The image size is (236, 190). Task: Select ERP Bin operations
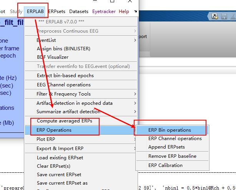(172, 130)
